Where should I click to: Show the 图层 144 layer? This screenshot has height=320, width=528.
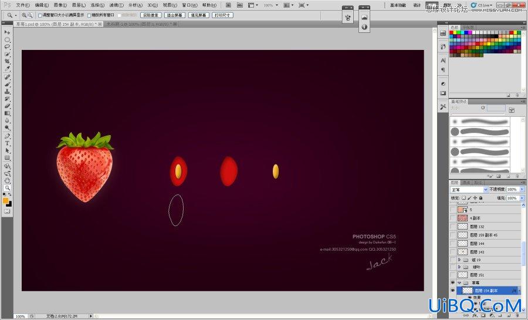[x=452, y=243]
